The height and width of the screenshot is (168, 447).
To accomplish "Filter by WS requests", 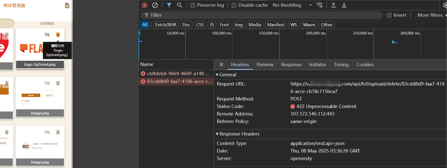I will click(x=294, y=25).
